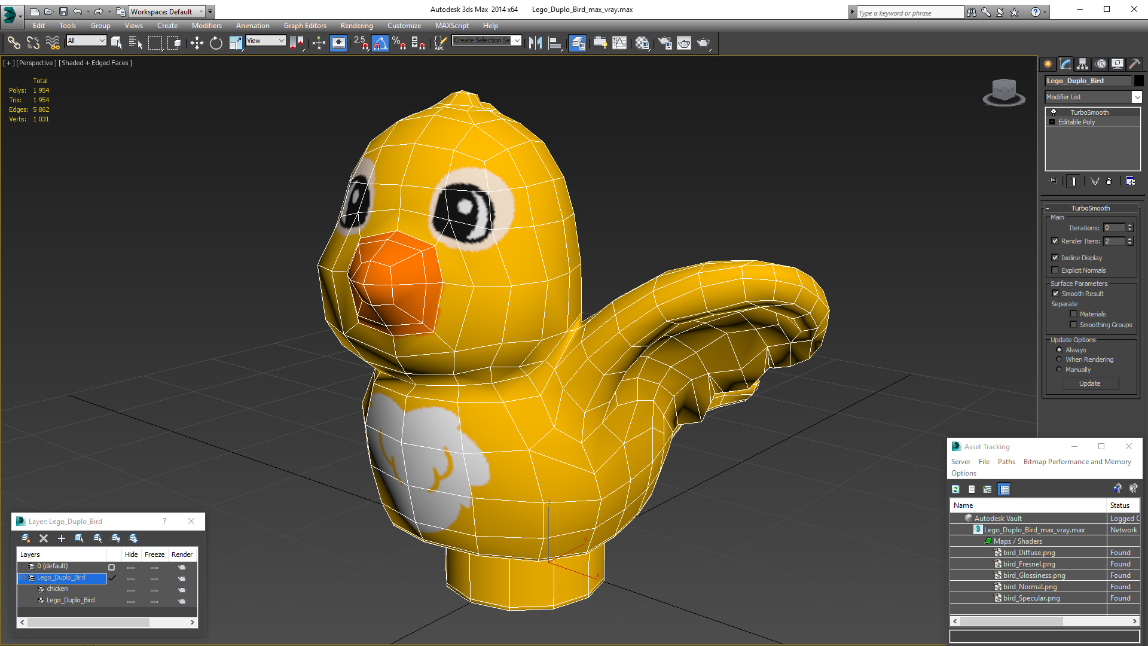Open the Graph Editors menu
Viewport: 1148px width, 646px height.
pos(305,26)
